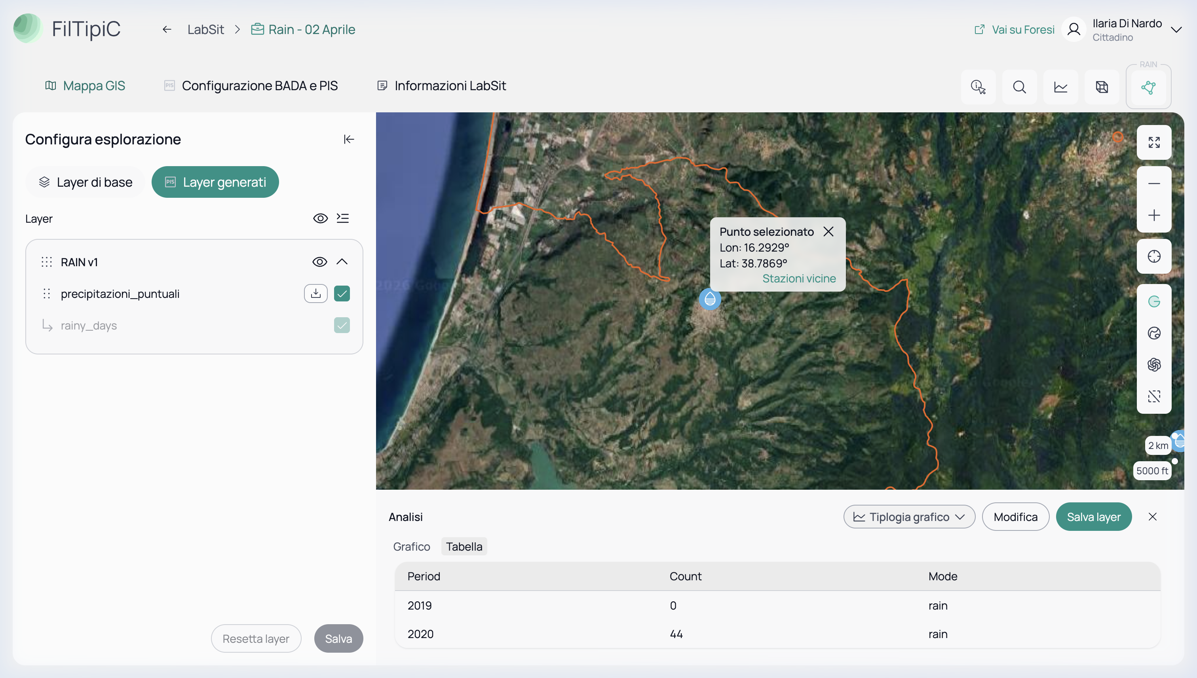Click the Salva layer button
Screen dimensions: 1197x678
1094,517
